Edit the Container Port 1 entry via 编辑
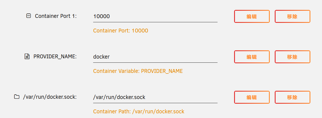Viewport: 322px width, 118px height. pos(252,16)
